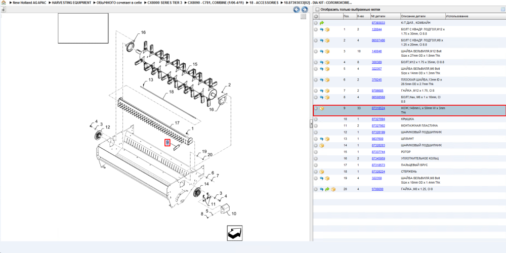Viewport: 506px width, 253px height.
Task: Click box icon on 87328203 row
Action: click(x=322, y=146)
